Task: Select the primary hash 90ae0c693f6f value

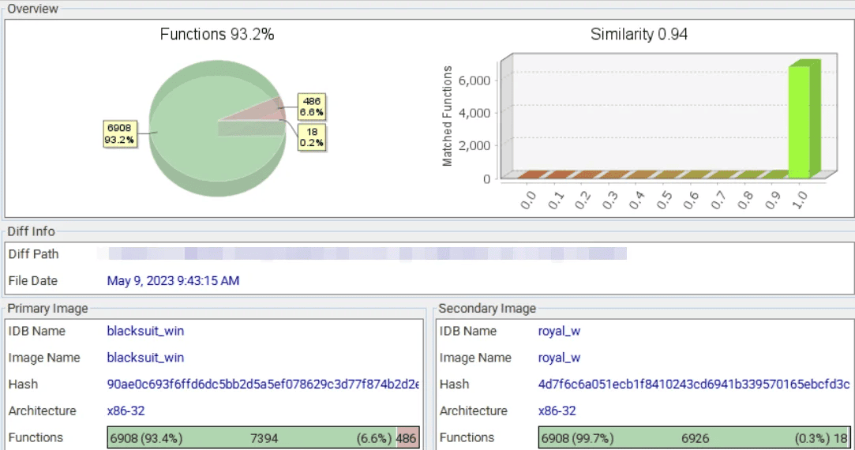Action: [x=263, y=384]
